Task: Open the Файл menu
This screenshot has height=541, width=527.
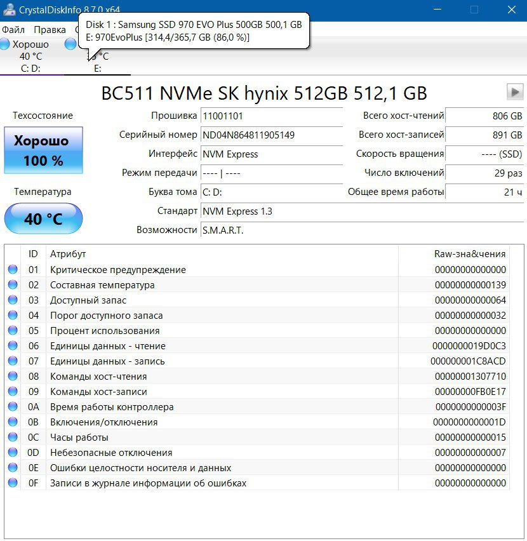Action: pos(13,30)
